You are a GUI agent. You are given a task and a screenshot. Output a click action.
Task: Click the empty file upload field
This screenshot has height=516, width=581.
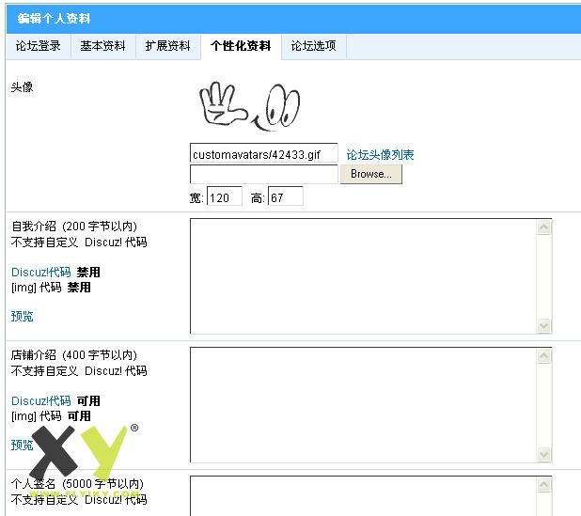coord(263,175)
